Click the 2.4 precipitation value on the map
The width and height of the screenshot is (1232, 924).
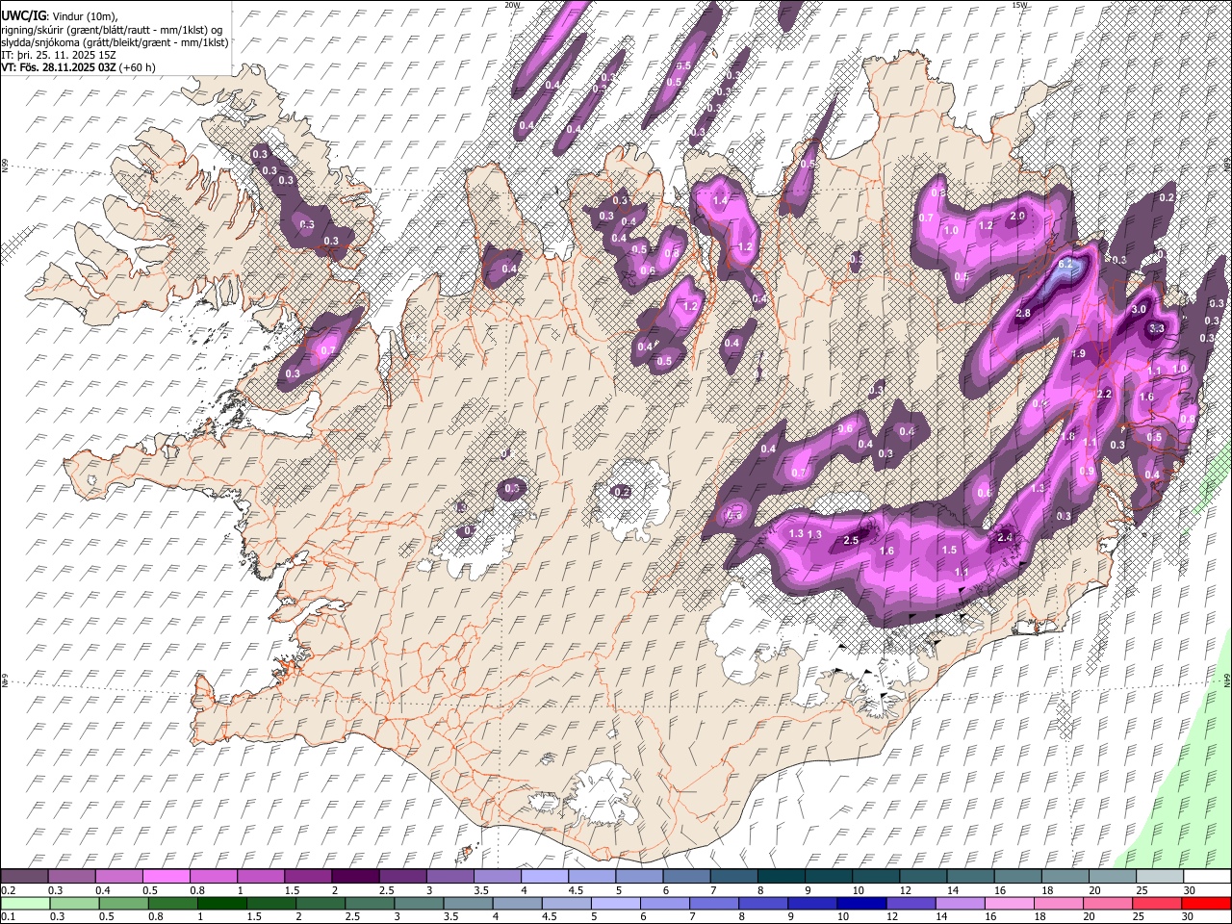coord(1007,537)
